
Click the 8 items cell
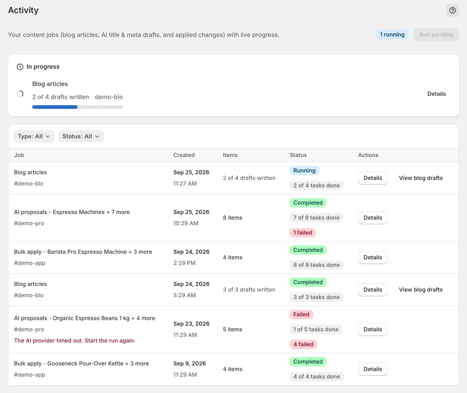(x=233, y=218)
